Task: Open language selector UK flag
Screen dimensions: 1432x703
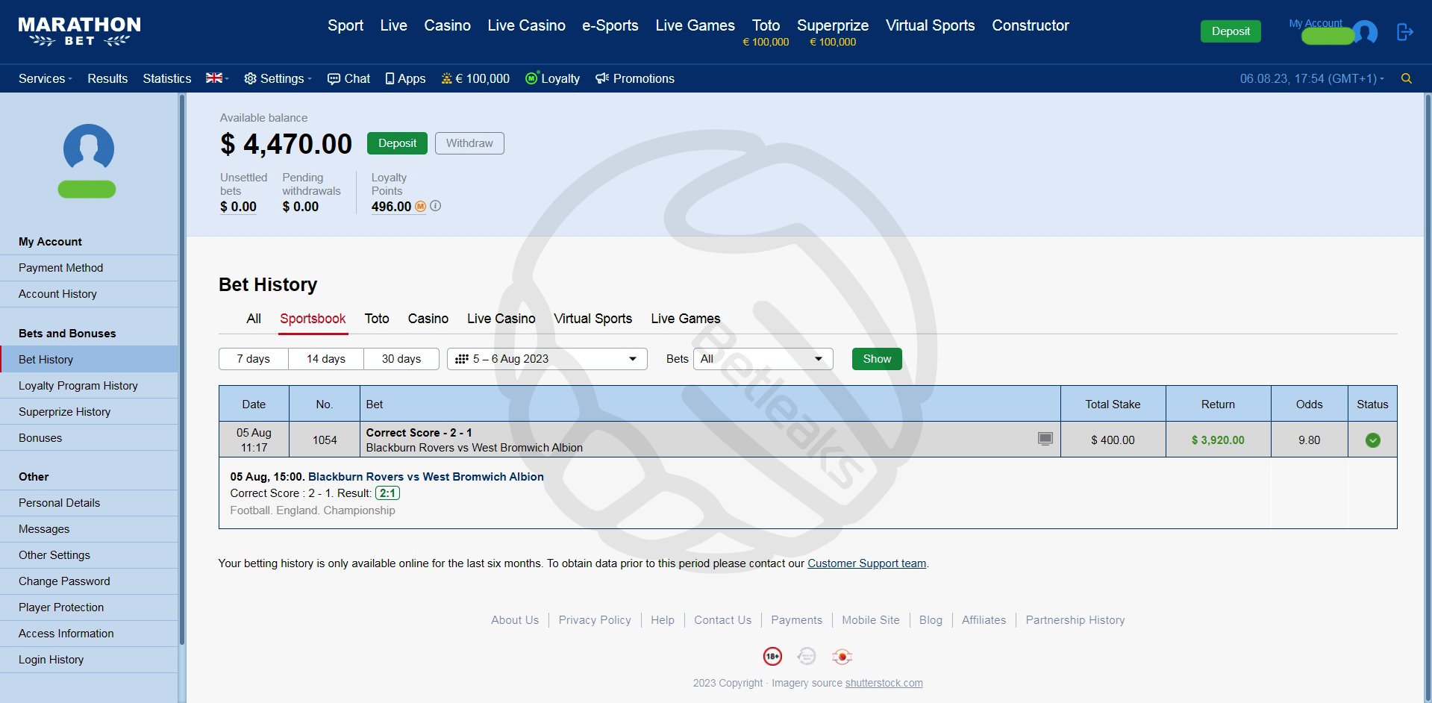Action: pos(217,78)
